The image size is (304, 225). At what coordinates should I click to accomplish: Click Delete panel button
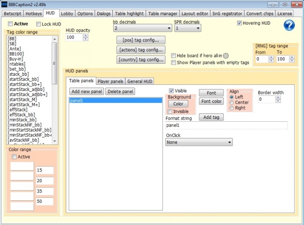120,91
